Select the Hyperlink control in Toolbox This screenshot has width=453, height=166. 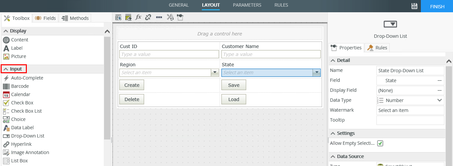21,144
